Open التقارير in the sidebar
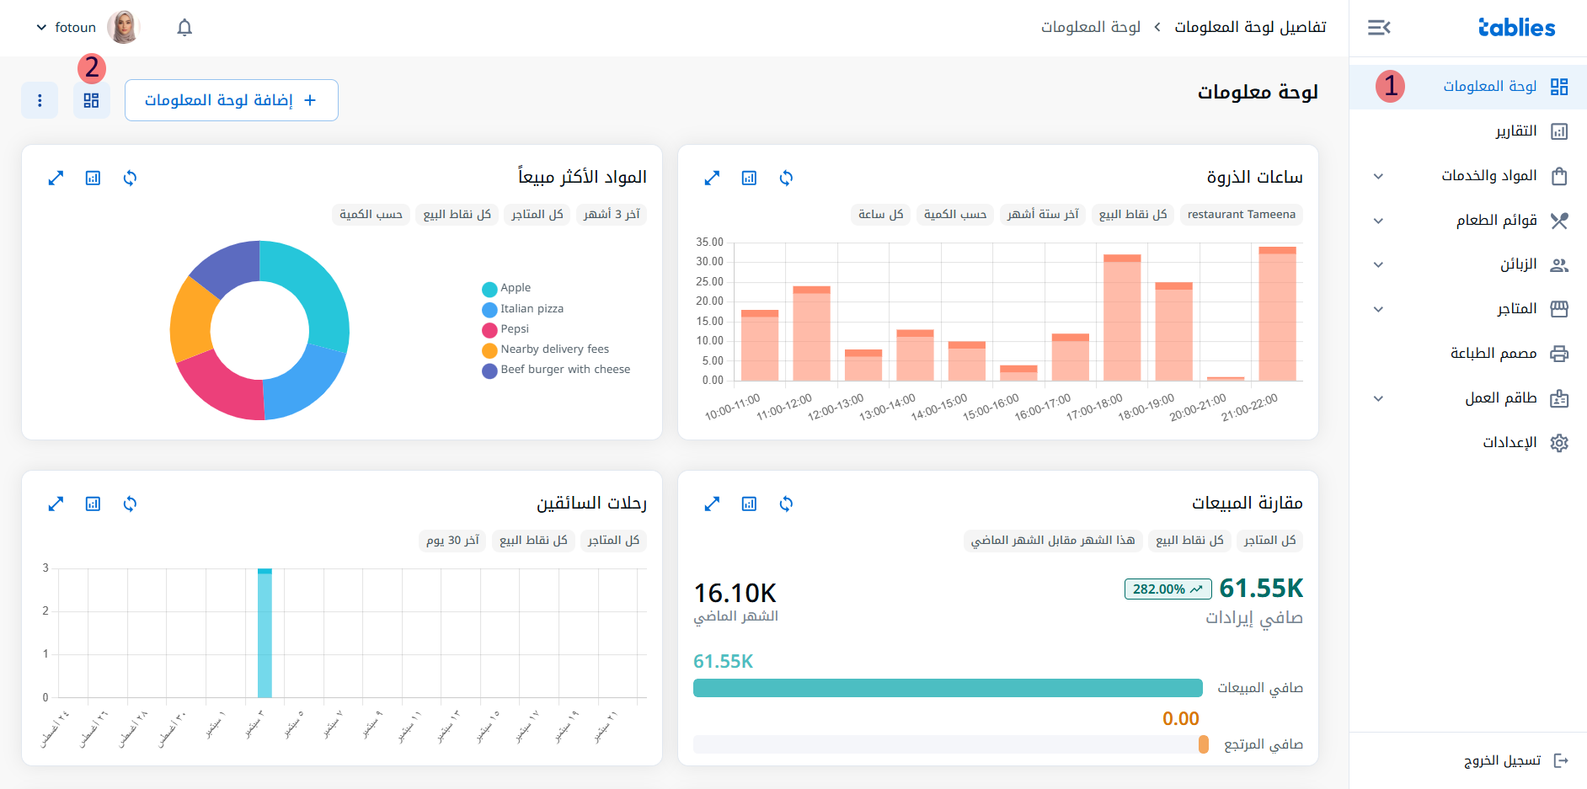1587x789 pixels. [x=1467, y=131]
